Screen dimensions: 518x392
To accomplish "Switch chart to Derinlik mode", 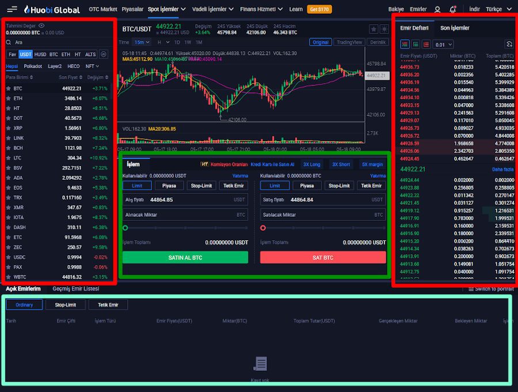I will [x=378, y=42].
